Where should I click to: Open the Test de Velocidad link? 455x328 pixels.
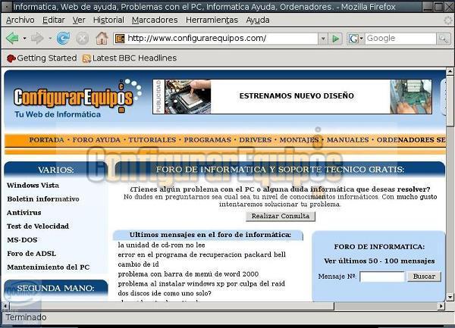coord(38,226)
